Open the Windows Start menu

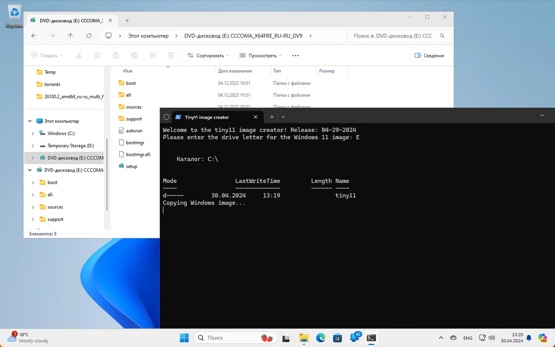[184, 338]
